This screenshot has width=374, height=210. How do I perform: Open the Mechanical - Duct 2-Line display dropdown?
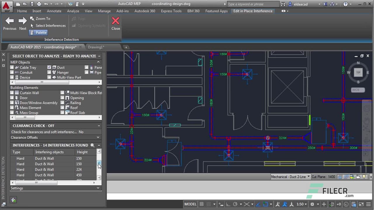click(309, 176)
